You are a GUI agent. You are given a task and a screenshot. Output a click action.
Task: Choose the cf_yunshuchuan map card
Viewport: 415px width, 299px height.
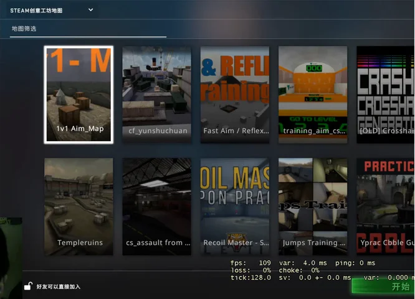156,95
